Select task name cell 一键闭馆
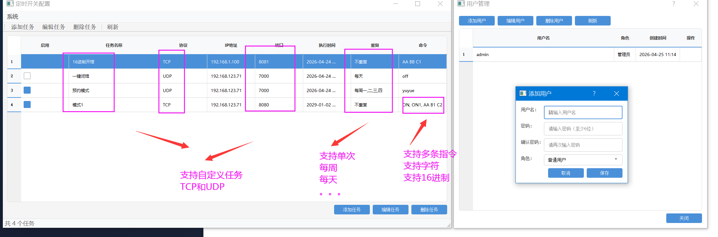This screenshot has height=237, width=718. point(114,76)
